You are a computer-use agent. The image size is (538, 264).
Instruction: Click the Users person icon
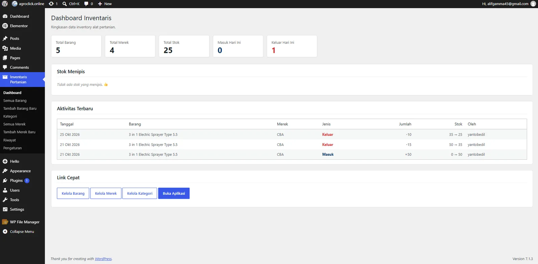tap(5, 190)
